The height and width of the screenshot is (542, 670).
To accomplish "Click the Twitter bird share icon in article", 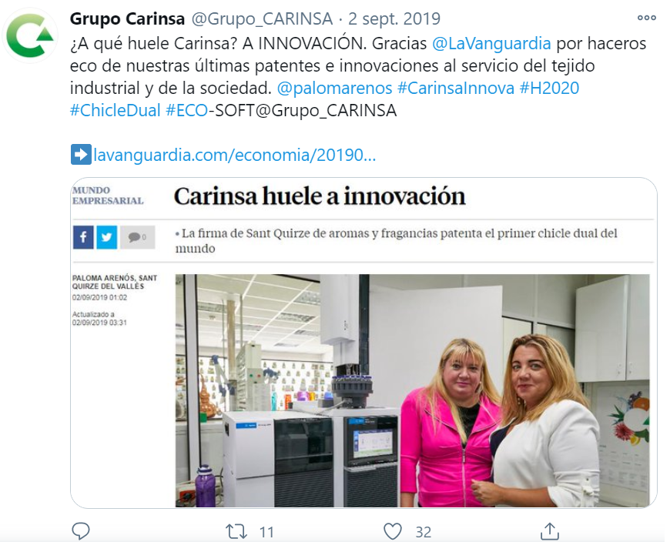I will tap(107, 237).
